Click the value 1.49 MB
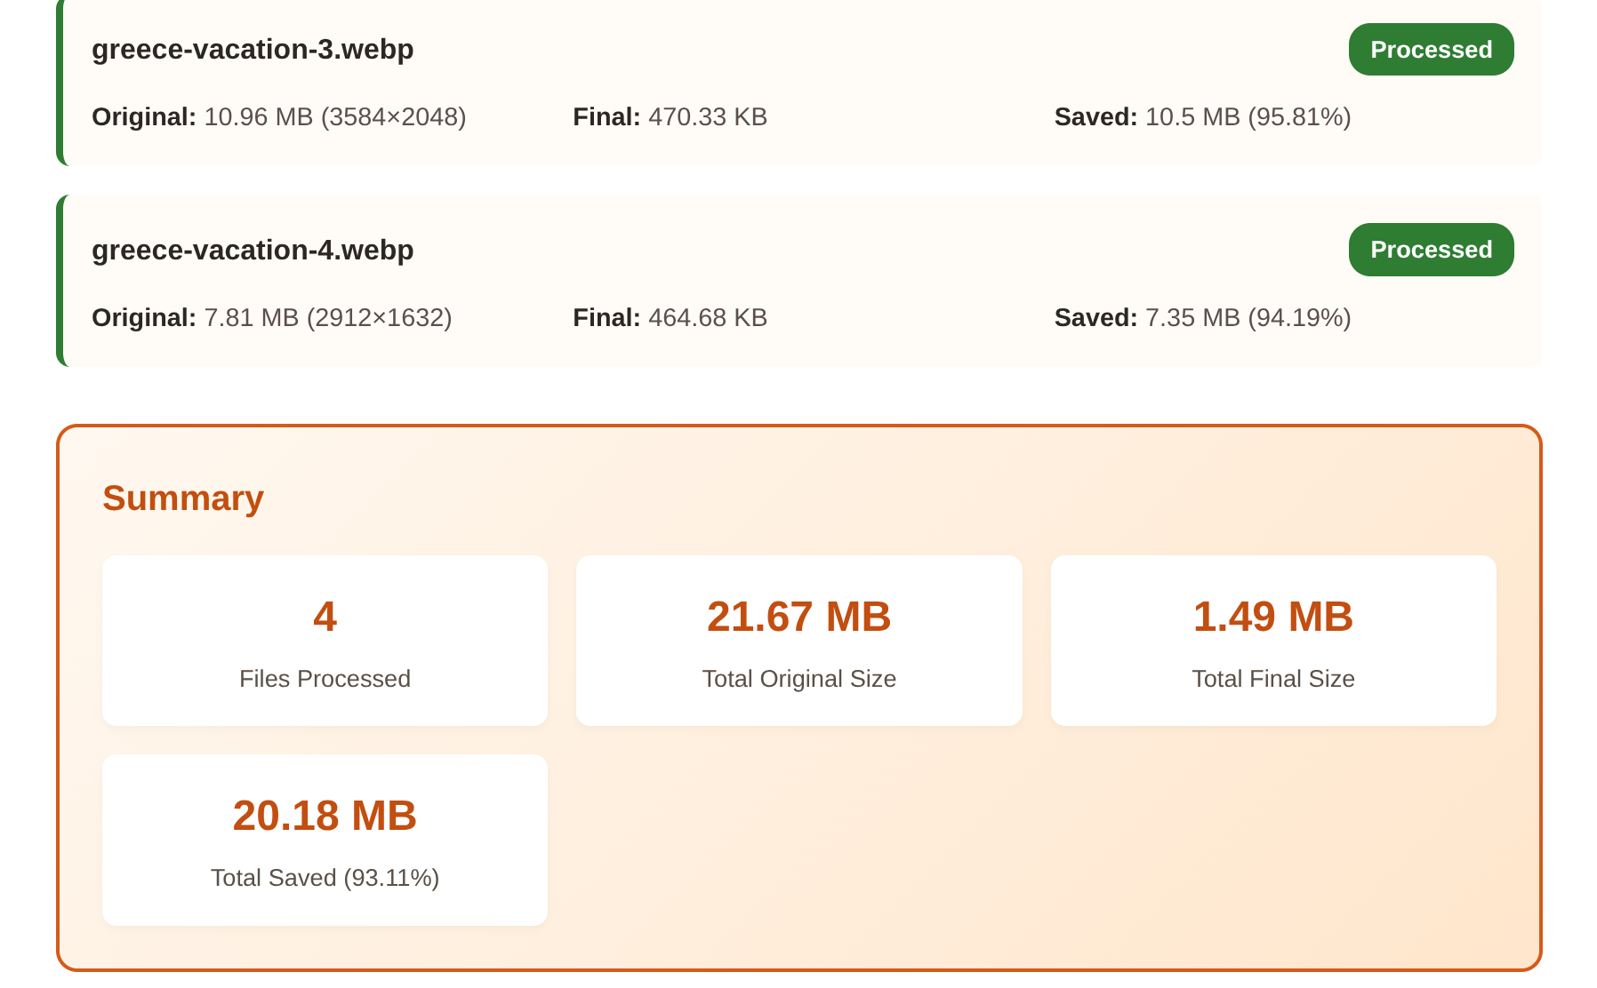 [x=1273, y=616]
